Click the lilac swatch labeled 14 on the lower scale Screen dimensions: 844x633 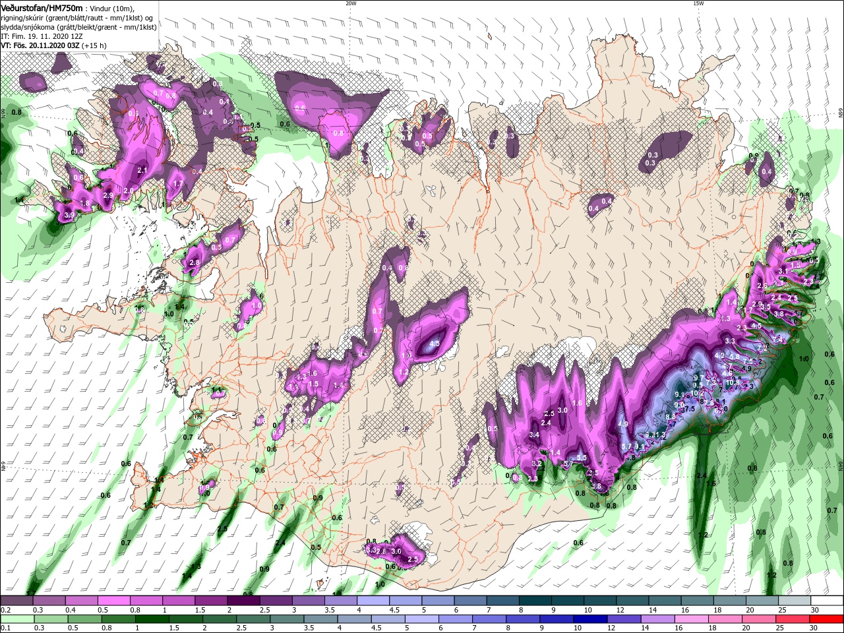tap(657, 619)
